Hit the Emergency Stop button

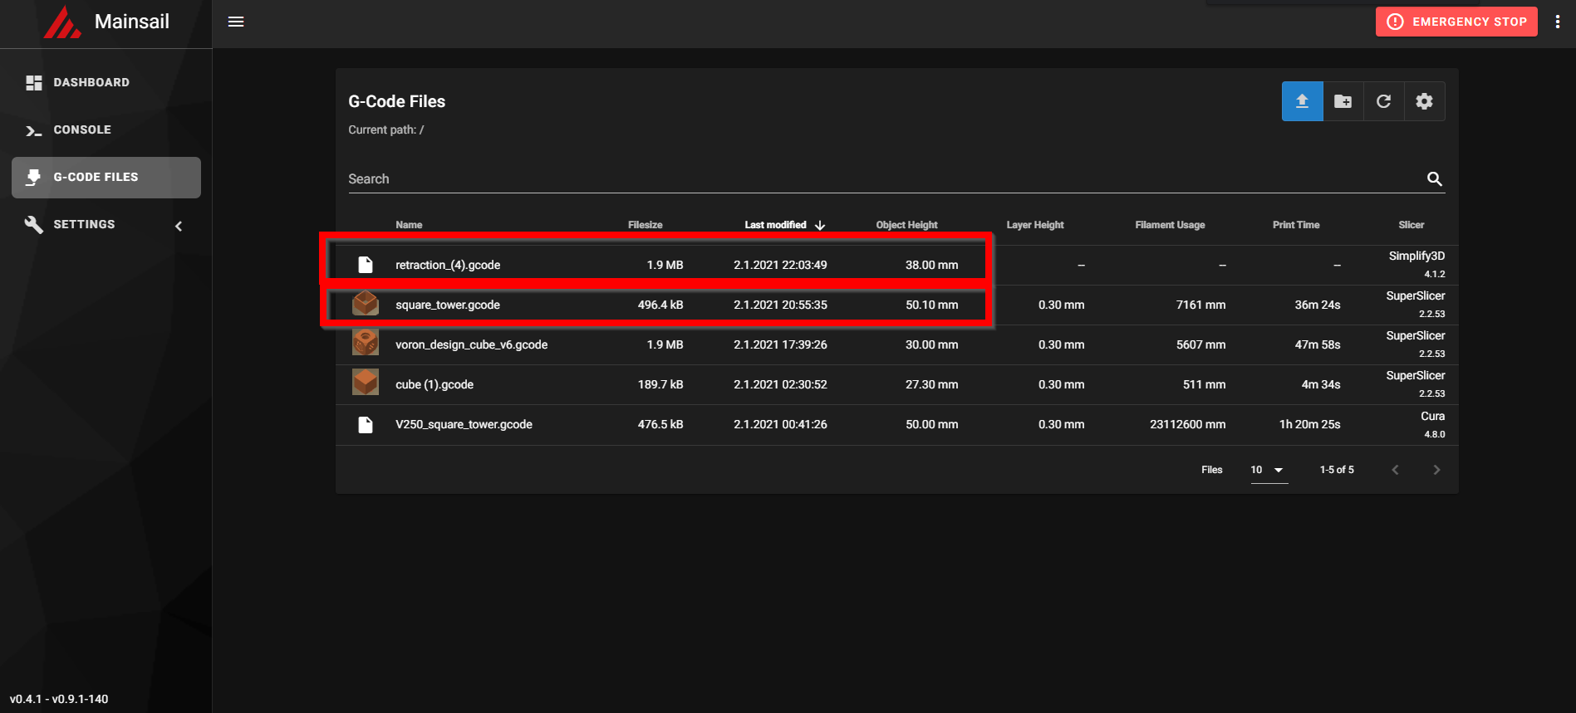tap(1456, 22)
